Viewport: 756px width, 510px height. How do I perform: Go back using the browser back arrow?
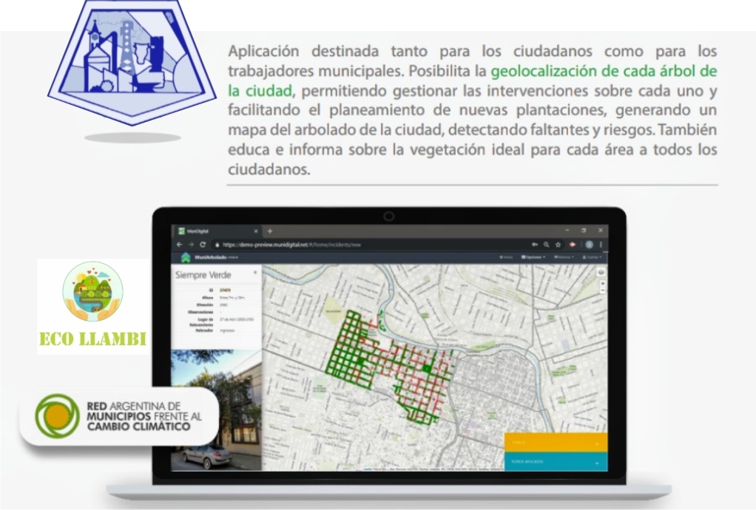tap(179, 245)
